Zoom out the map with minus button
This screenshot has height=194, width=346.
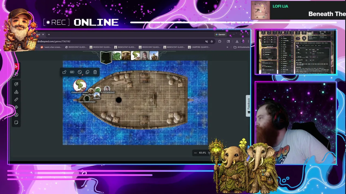pyautogui.click(x=195, y=153)
